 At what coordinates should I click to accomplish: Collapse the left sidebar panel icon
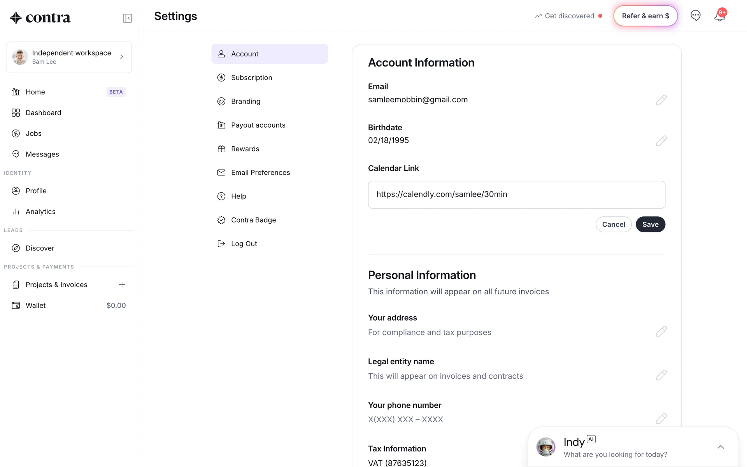click(127, 18)
